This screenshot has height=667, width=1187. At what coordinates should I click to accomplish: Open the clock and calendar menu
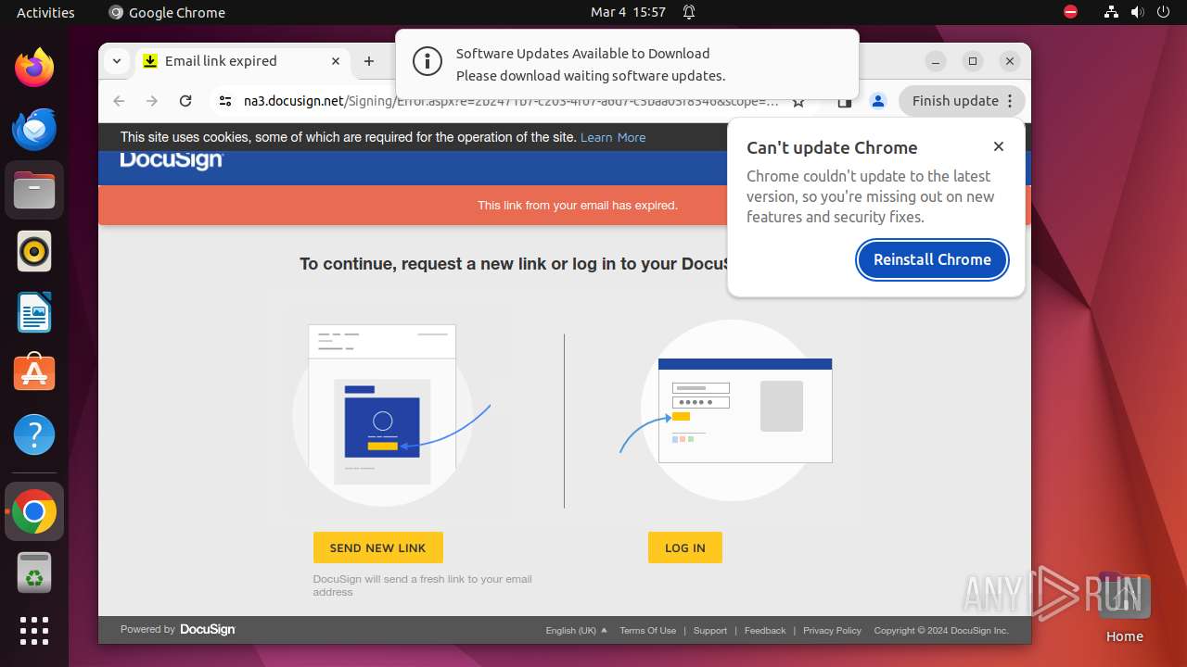[x=628, y=12]
